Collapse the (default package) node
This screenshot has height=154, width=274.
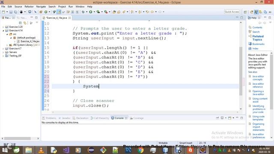[11, 38]
